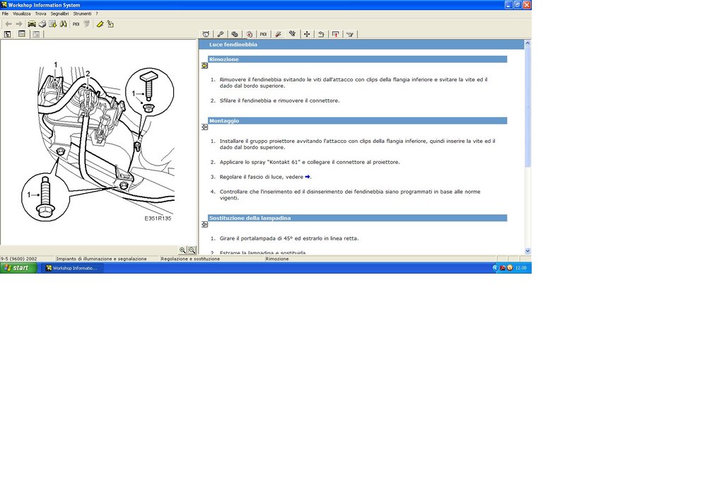
Task: Click the chain links icon
Action: (x=235, y=34)
